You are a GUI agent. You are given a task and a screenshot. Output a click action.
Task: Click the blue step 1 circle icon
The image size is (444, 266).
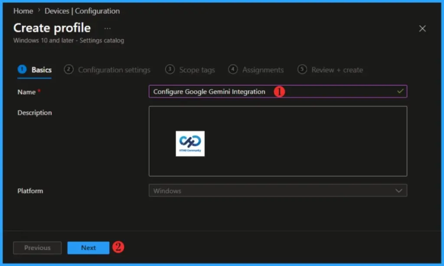pos(22,69)
